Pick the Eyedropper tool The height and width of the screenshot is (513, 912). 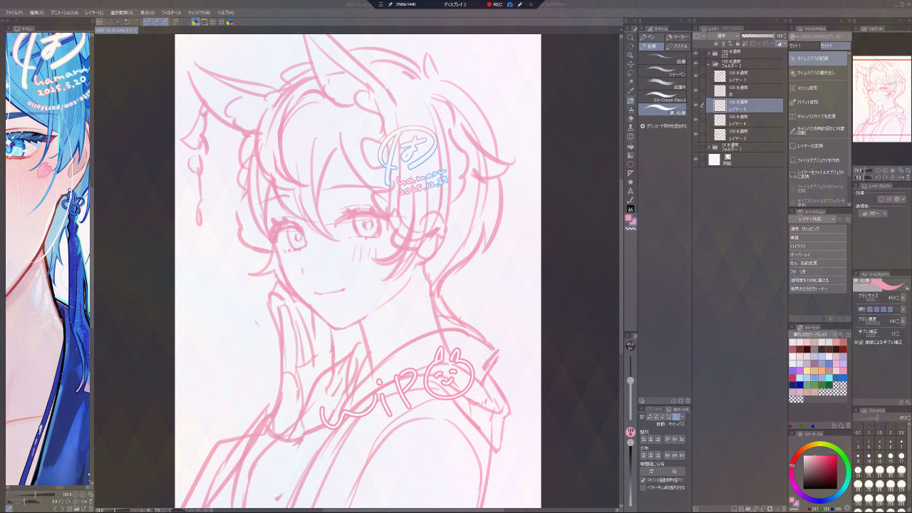pyautogui.click(x=631, y=91)
